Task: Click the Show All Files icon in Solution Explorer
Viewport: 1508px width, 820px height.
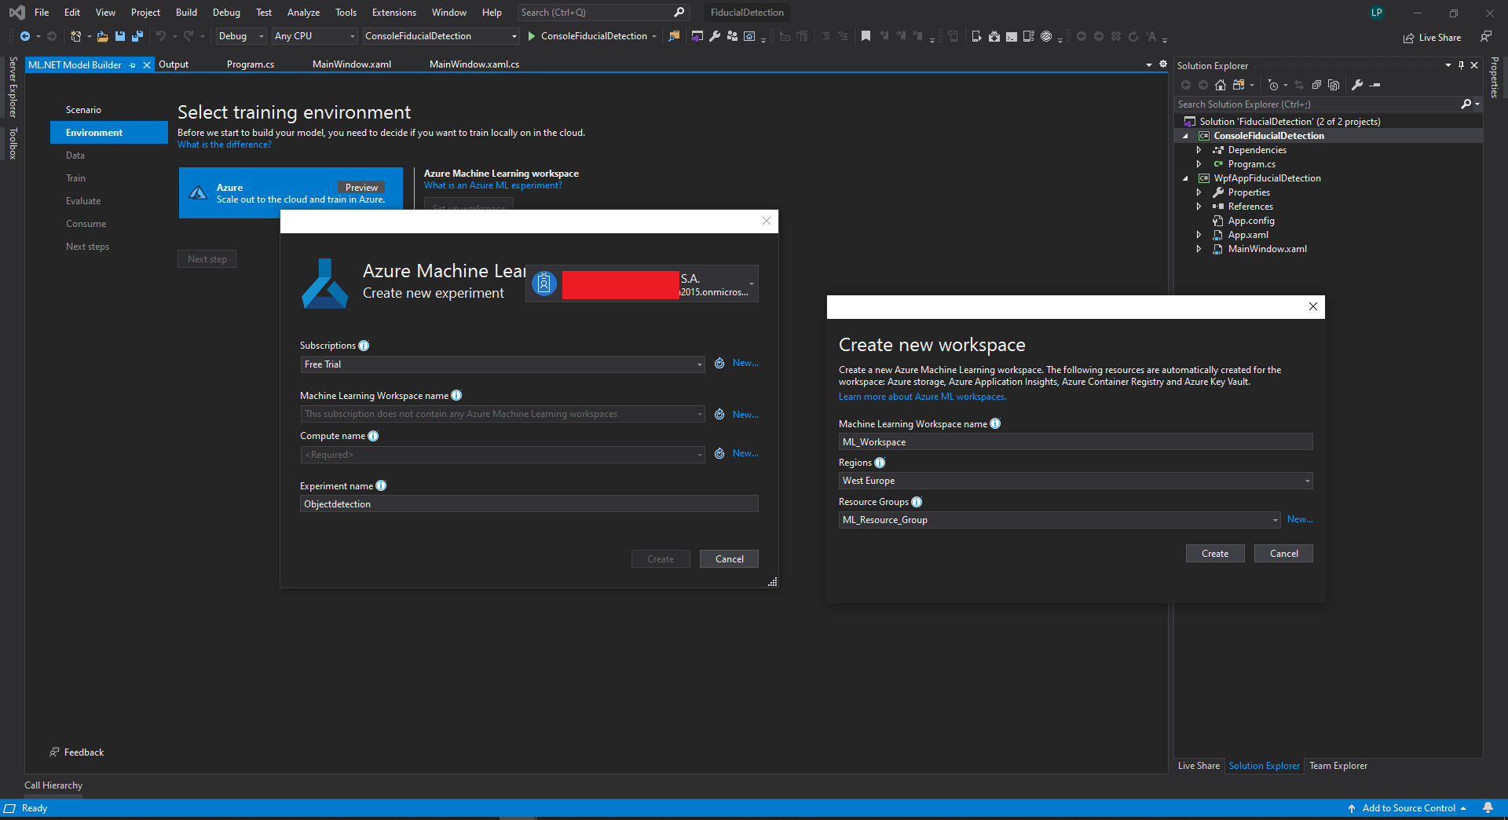Action: click(1334, 85)
